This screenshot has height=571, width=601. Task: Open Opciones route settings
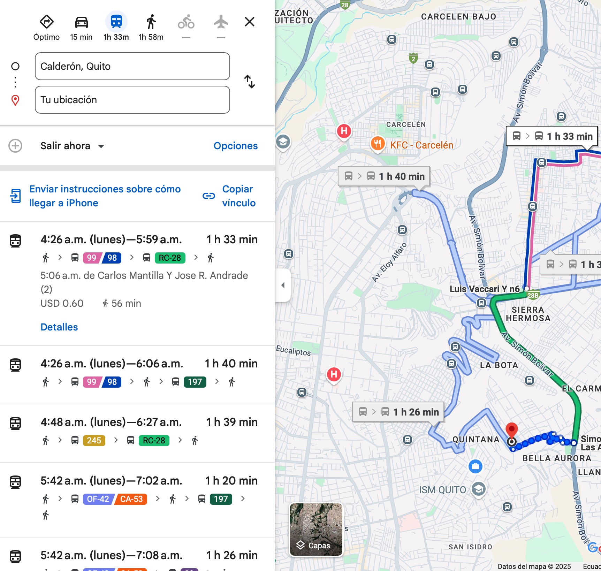pyautogui.click(x=235, y=146)
